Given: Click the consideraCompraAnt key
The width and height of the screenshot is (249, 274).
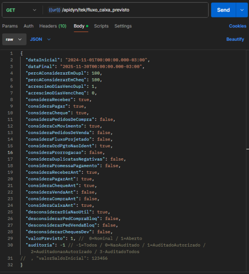Looking at the screenshot, I should (x=52, y=199).
